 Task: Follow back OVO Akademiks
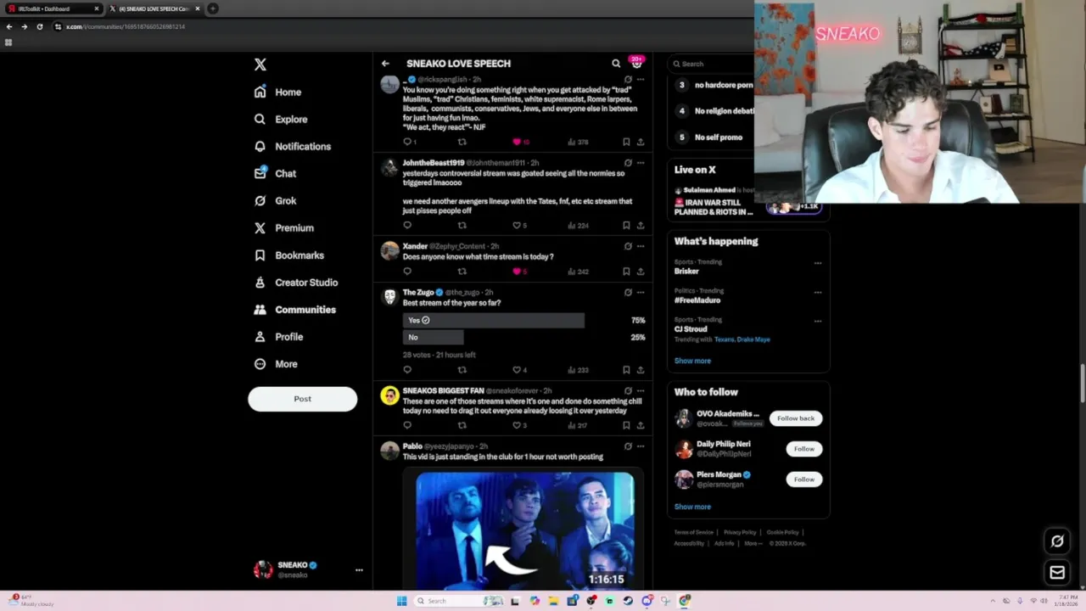pos(796,418)
